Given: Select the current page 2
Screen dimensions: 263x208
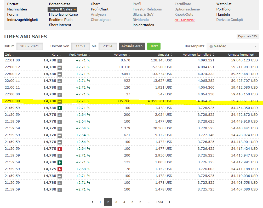Looking at the screenshot, I should (x=108, y=202).
